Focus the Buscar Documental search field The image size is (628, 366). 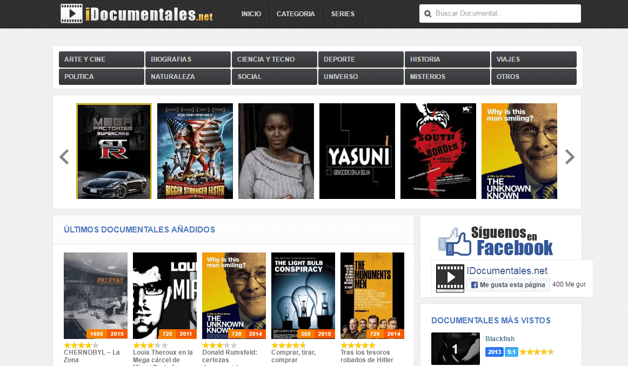(x=500, y=14)
